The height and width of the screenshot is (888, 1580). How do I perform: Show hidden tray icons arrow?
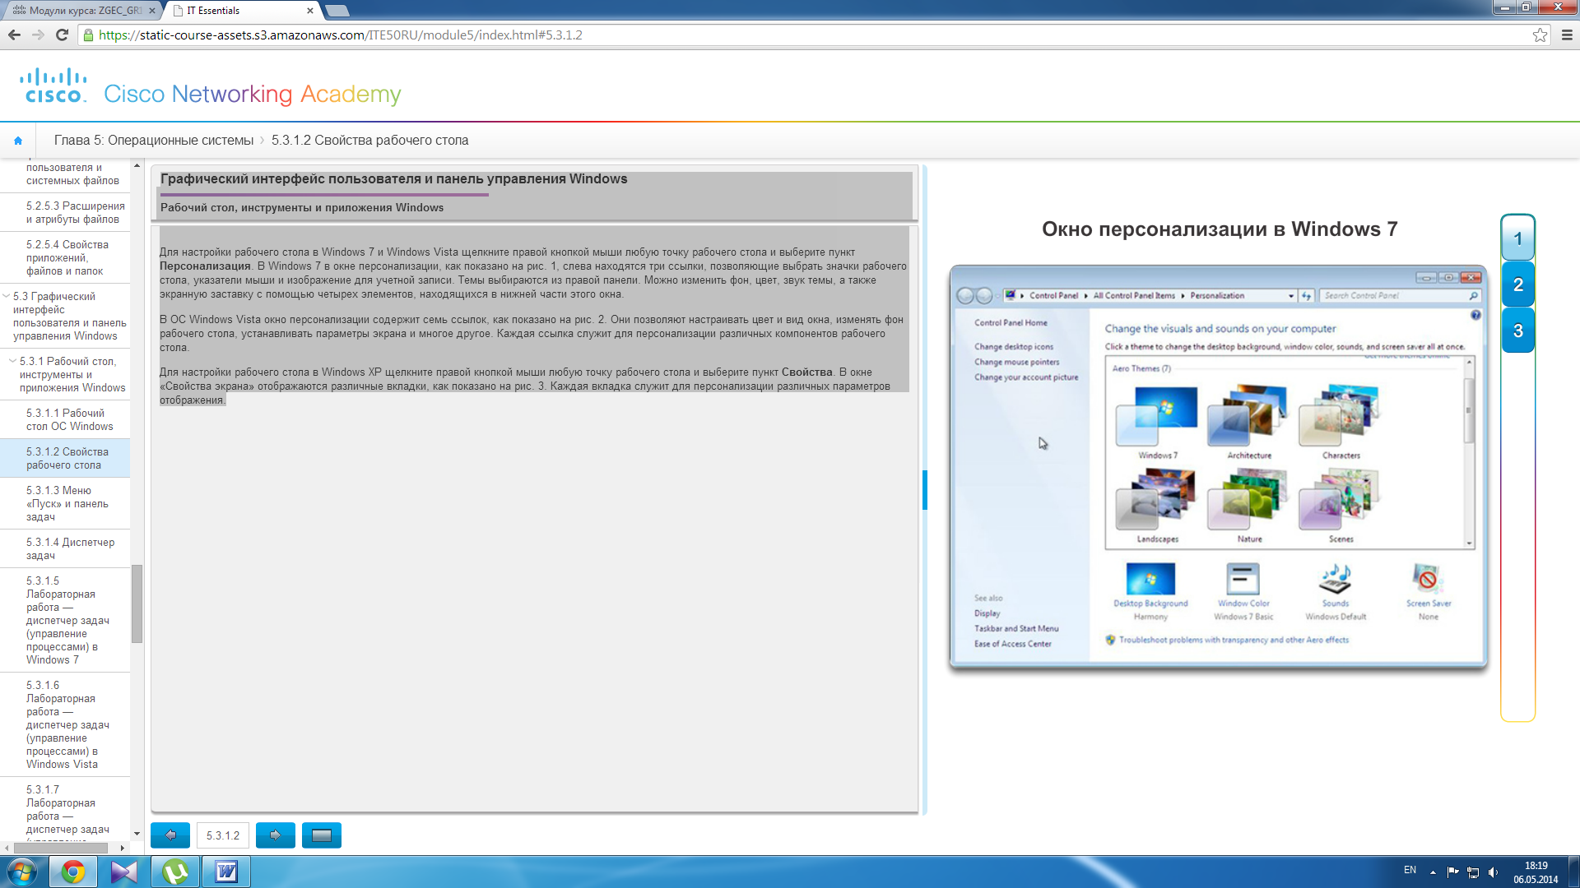1433,872
